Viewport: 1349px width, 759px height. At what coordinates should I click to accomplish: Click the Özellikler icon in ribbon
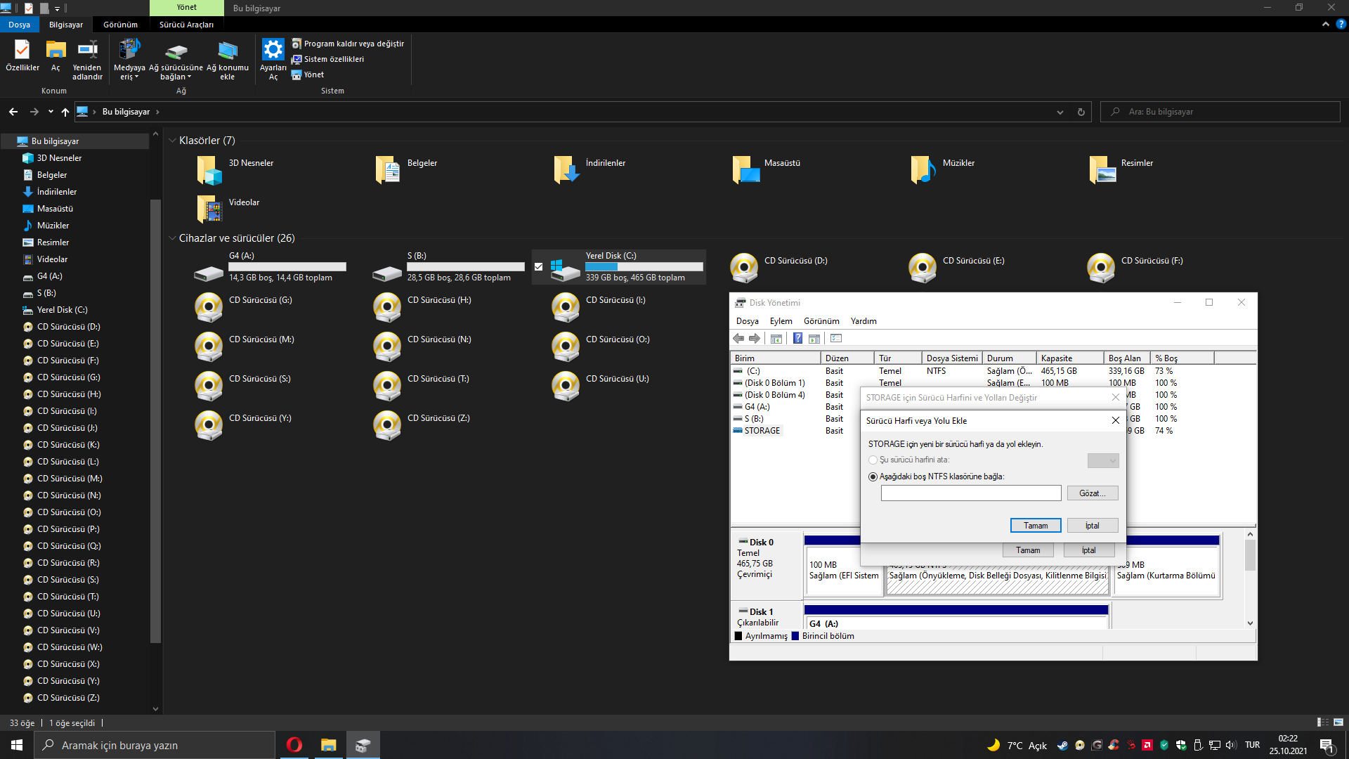click(22, 51)
